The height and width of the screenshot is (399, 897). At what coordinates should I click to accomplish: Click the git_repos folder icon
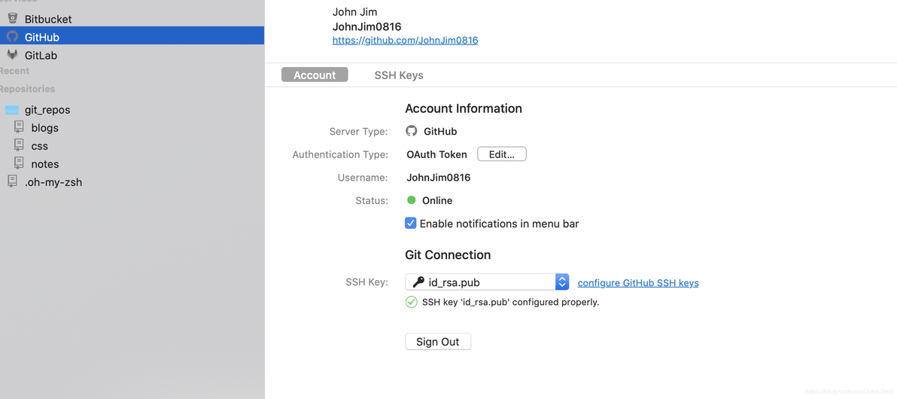tap(12, 110)
